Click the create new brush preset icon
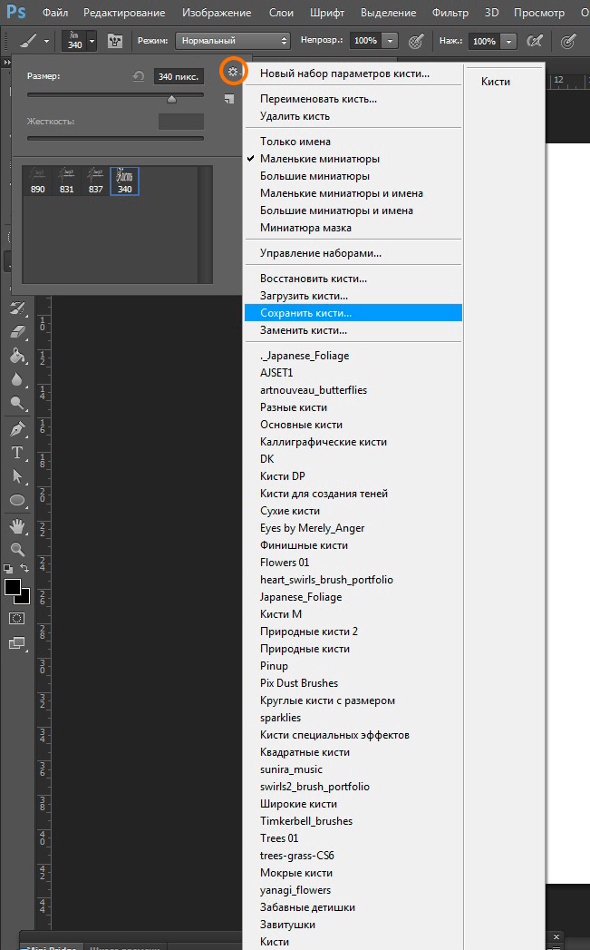The width and height of the screenshot is (590, 950). [x=228, y=99]
